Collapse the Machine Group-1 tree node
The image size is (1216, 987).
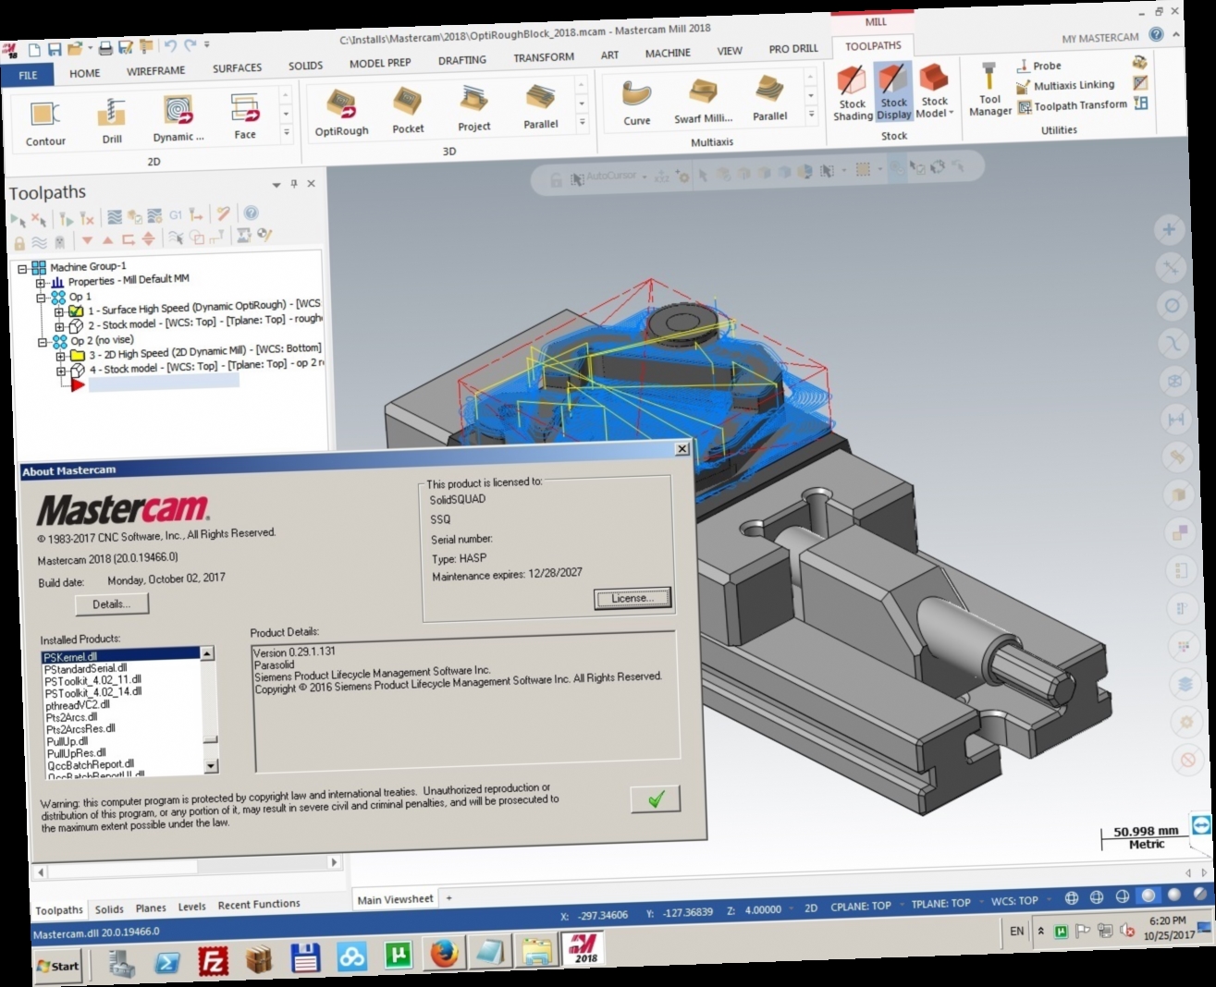click(x=22, y=269)
